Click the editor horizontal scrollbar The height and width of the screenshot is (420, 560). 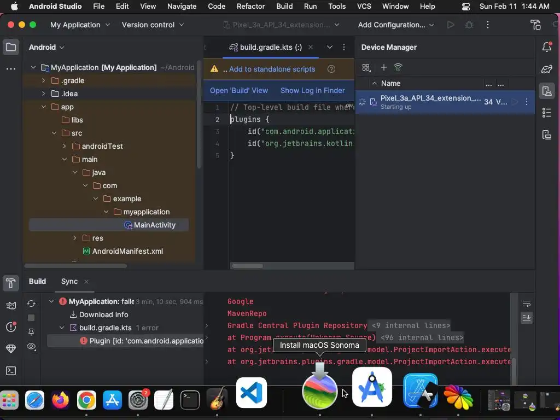[247, 266]
